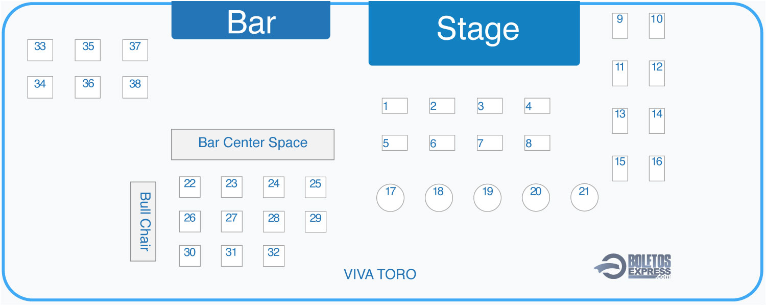Screen dimensions: 766x305
Task: Open the Boletos Express logo
Action: pyautogui.click(x=633, y=266)
